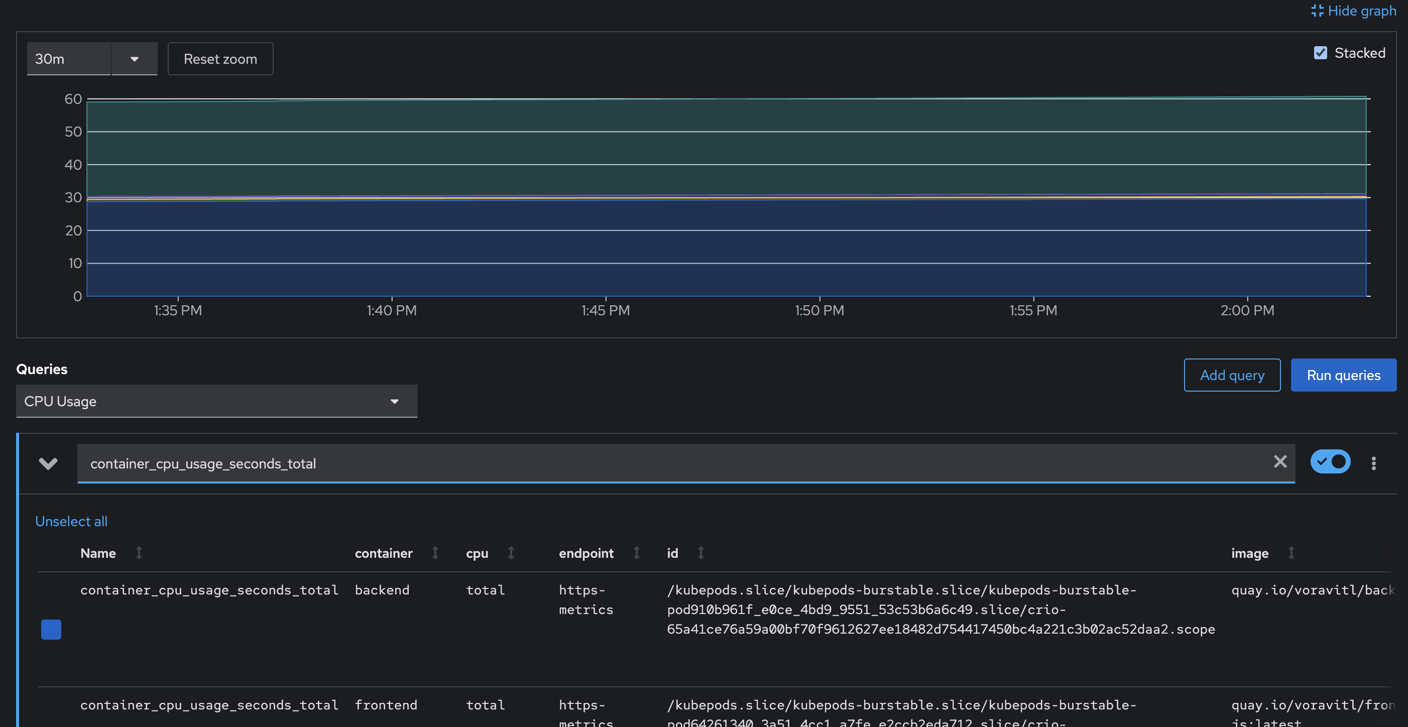The image size is (1408, 727).
Task: Clear the query with the X icon
Action: point(1280,462)
